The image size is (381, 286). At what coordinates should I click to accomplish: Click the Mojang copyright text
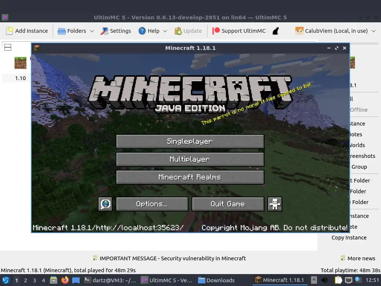[x=274, y=228]
